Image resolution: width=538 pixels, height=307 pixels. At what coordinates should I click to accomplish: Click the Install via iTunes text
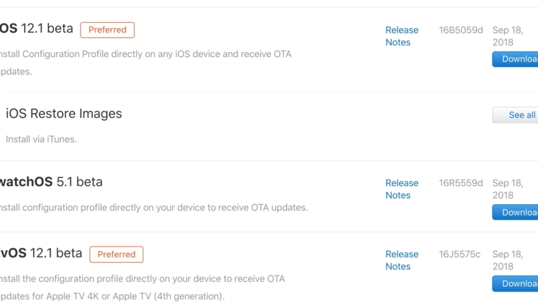(x=41, y=140)
